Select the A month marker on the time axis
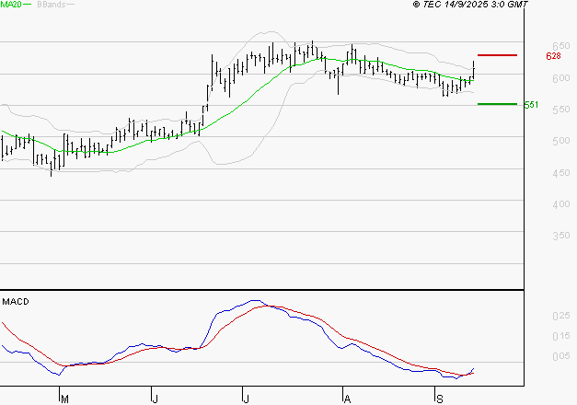The width and height of the screenshot is (577, 405). [347, 399]
